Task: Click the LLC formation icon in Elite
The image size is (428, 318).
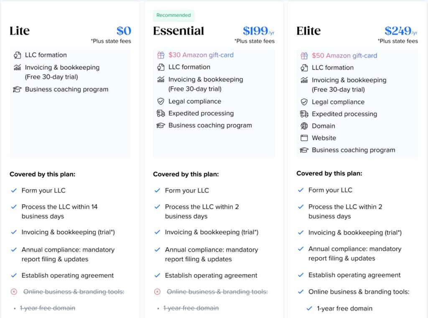Action: pyautogui.click(x=304, y=68)
